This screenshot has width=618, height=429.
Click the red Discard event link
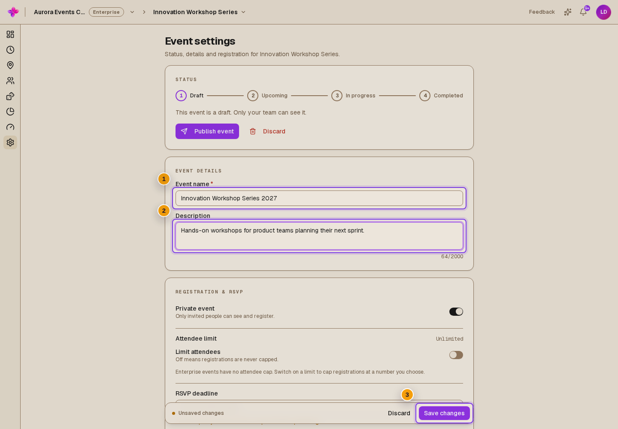[x=267, y=131]
